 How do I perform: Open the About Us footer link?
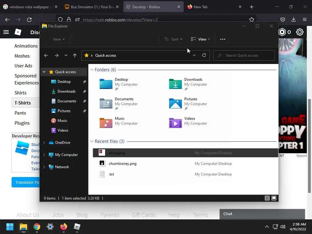[x=28, y=215]
